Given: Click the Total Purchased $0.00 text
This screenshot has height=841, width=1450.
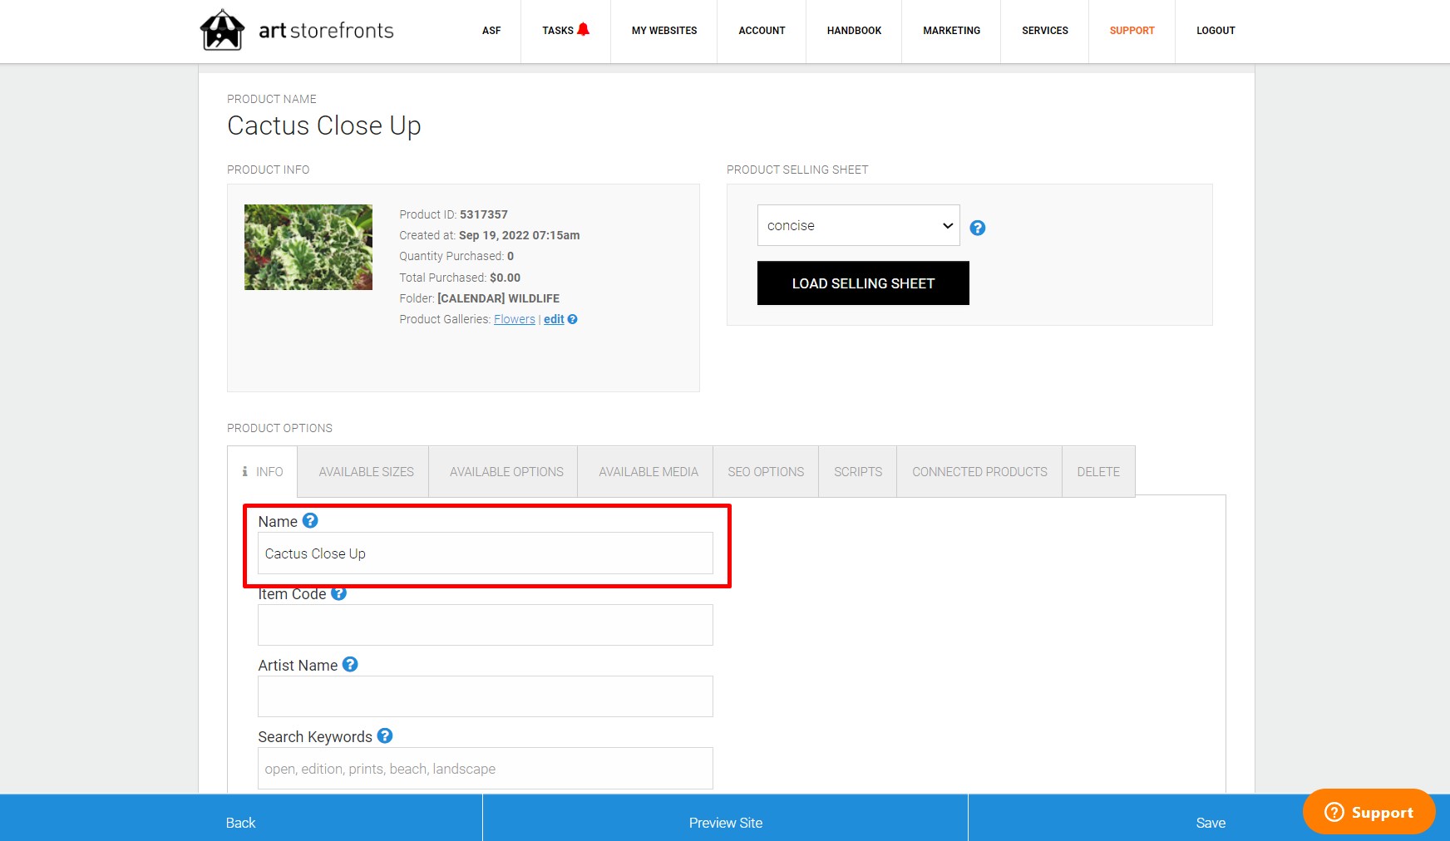Looking at the screenshot, I should [460, 278].
